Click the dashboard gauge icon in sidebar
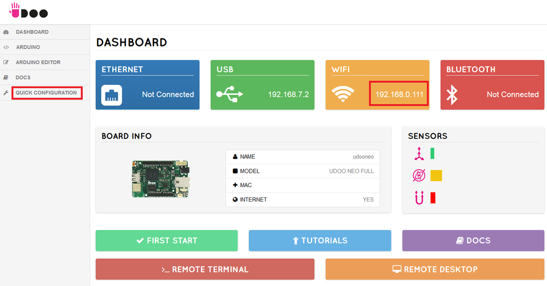The width and height of the screenshot is (547, 286). [6, 32]
